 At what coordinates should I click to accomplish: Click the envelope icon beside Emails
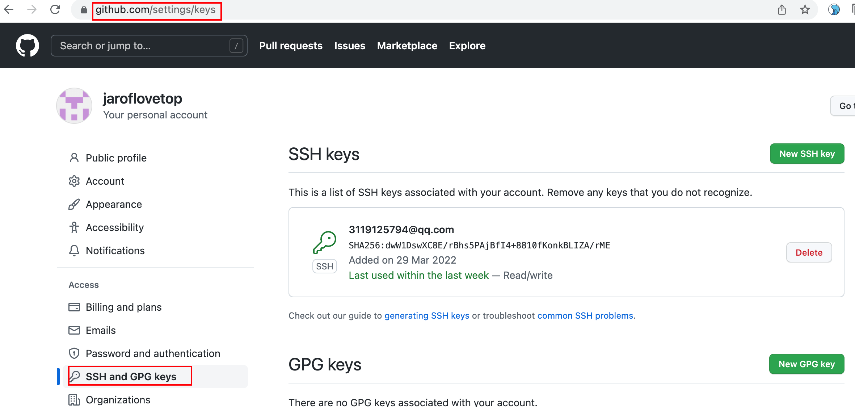coord(74,330)
